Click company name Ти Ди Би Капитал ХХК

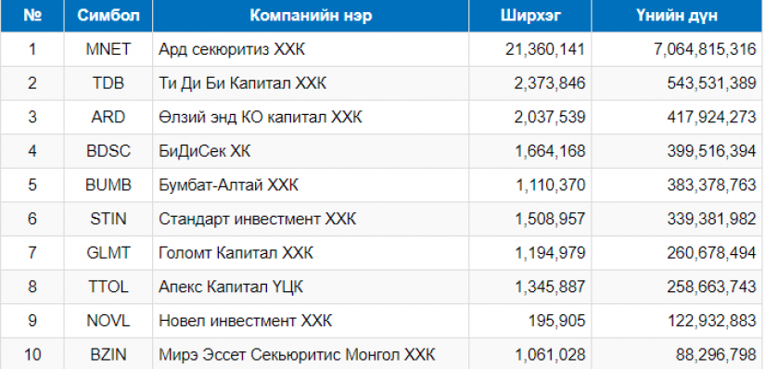click(242, 83)
